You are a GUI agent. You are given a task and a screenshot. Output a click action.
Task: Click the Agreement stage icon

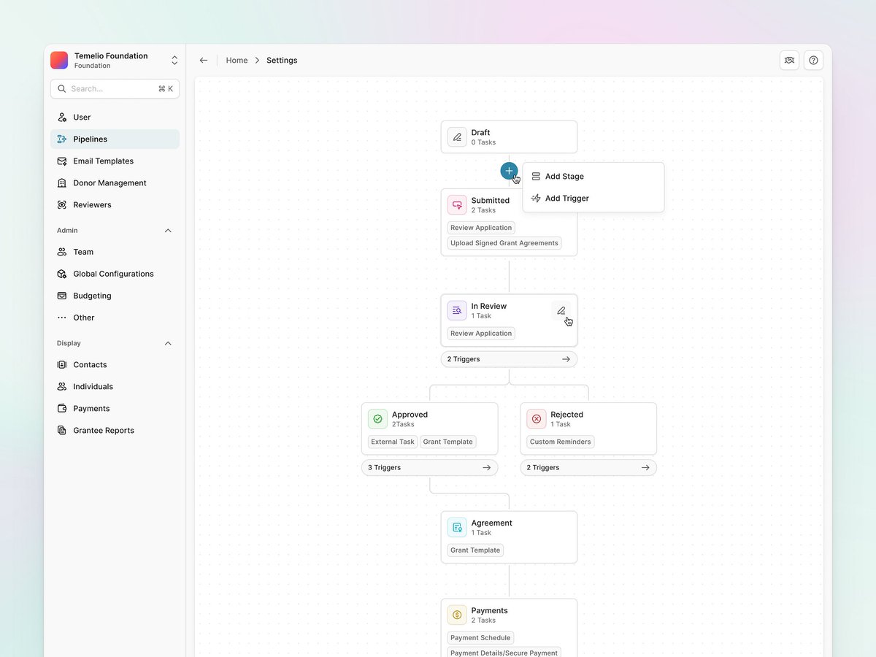457,527
